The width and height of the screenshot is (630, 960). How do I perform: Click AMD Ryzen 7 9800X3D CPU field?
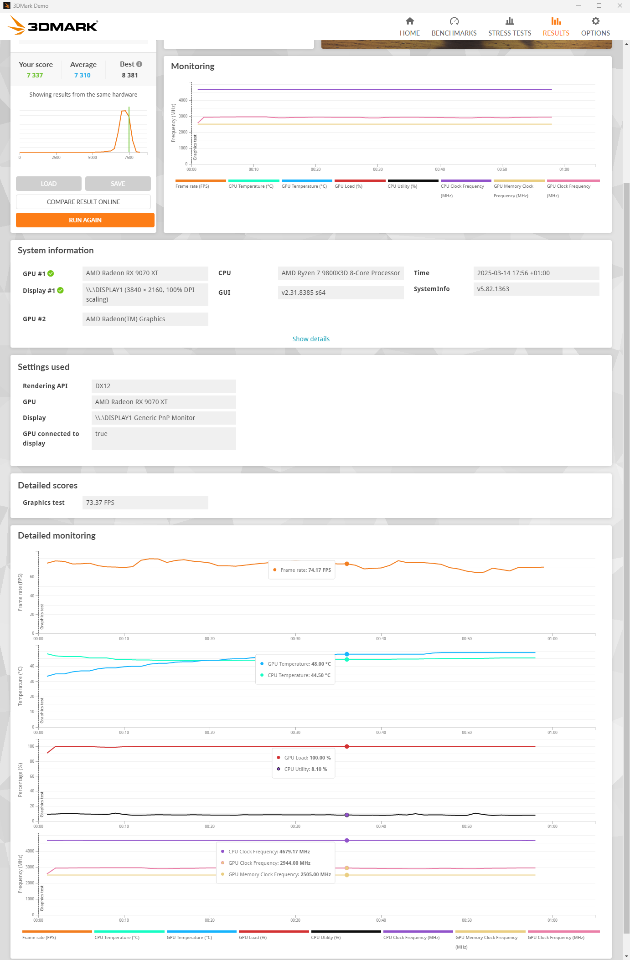[341, 273]
